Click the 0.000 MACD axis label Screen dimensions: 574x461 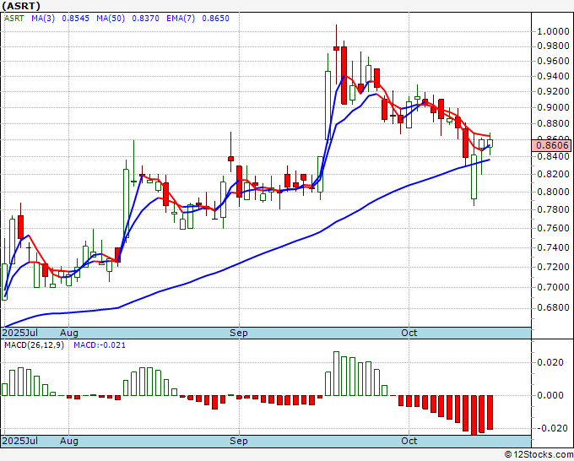[x=550, y=395]
